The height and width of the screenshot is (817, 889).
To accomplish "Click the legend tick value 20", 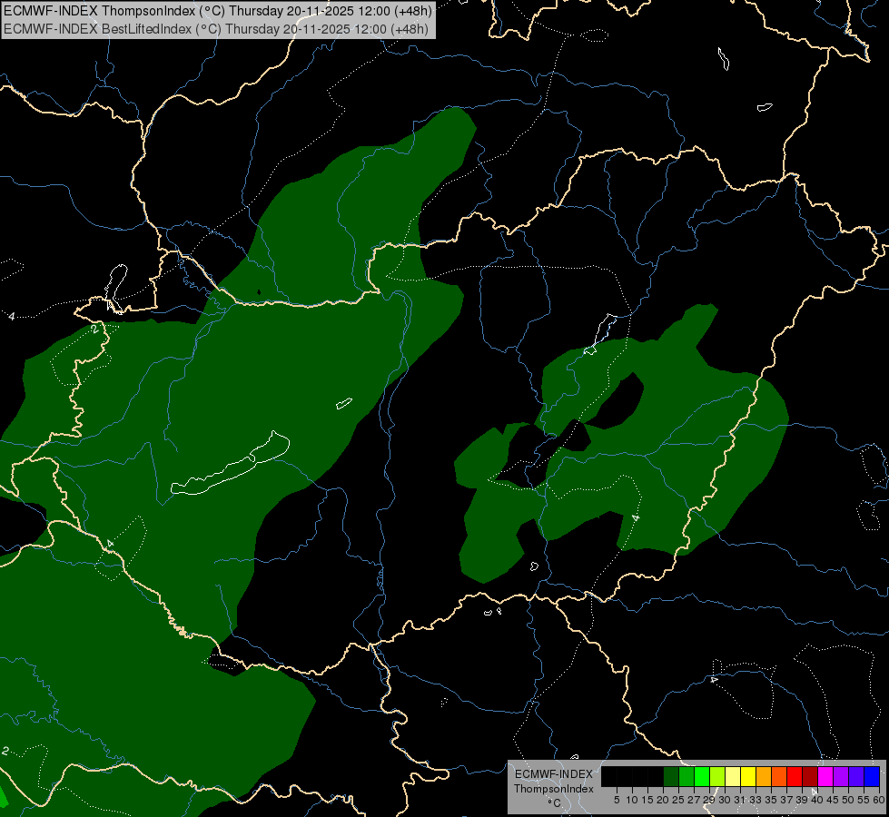I will click(x=663, y=800).
